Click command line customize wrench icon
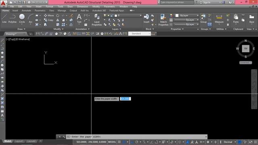258x145 pixels. (x=64, y=137)
